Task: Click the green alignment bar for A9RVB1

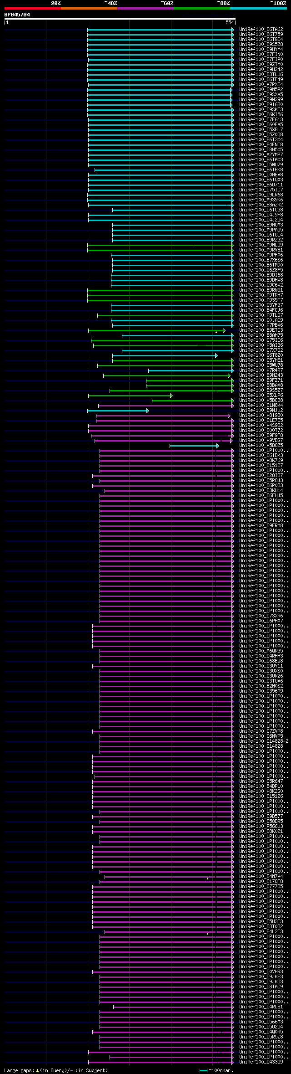Action: tap(160, 250)
